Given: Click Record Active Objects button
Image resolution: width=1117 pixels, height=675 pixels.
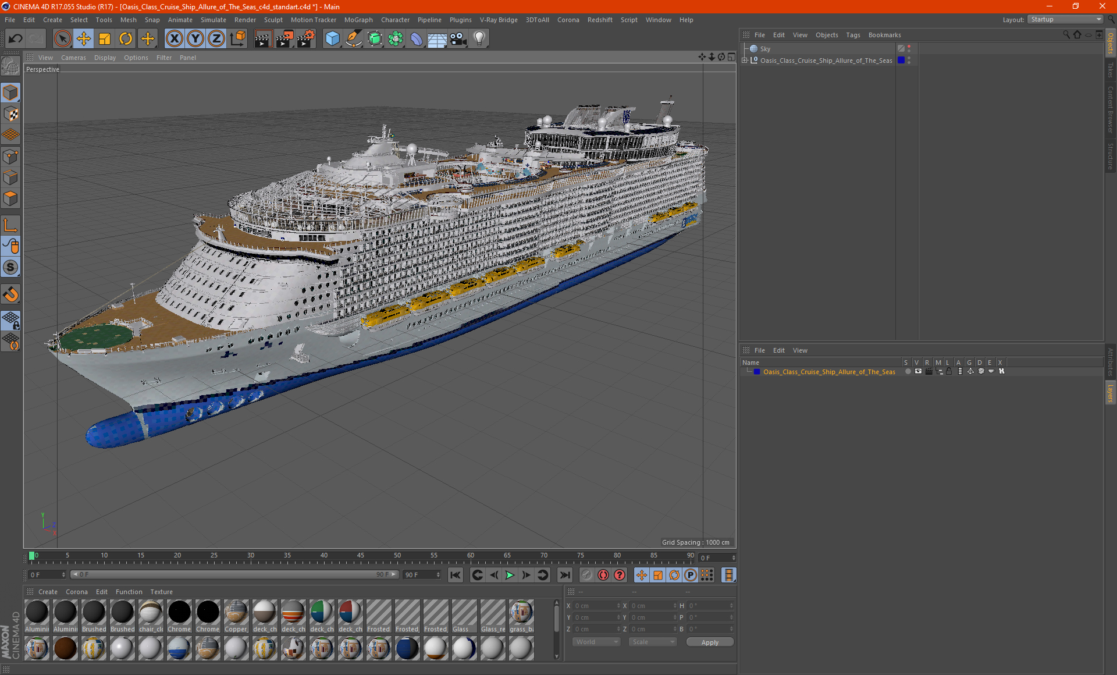Looking at the screenshot, I should coord(586,575).
